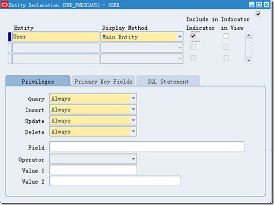This screenshot has width=274, height=205.
Task: Focus the Value 2 input box
Action: 115,181
